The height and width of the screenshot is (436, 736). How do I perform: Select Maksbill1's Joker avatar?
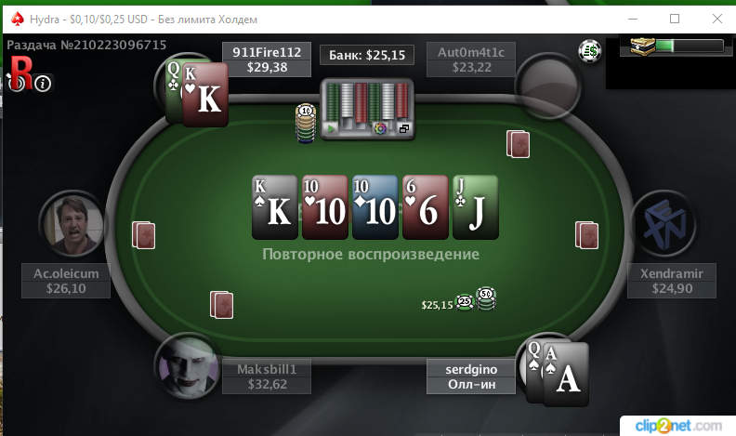(188, 366)
